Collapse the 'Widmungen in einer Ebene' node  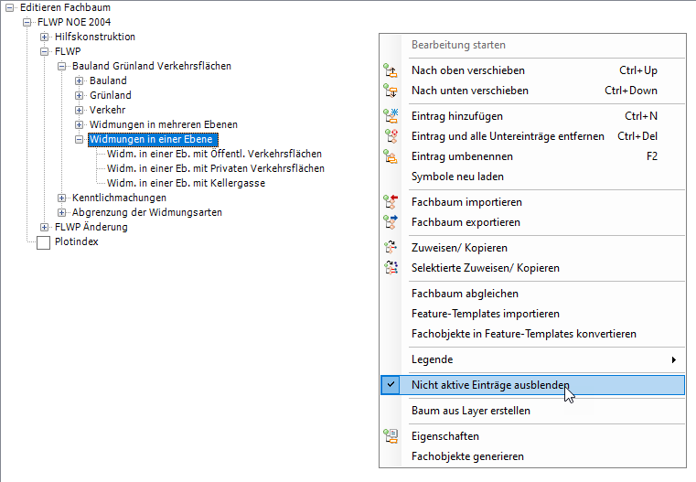click(80, 140)
